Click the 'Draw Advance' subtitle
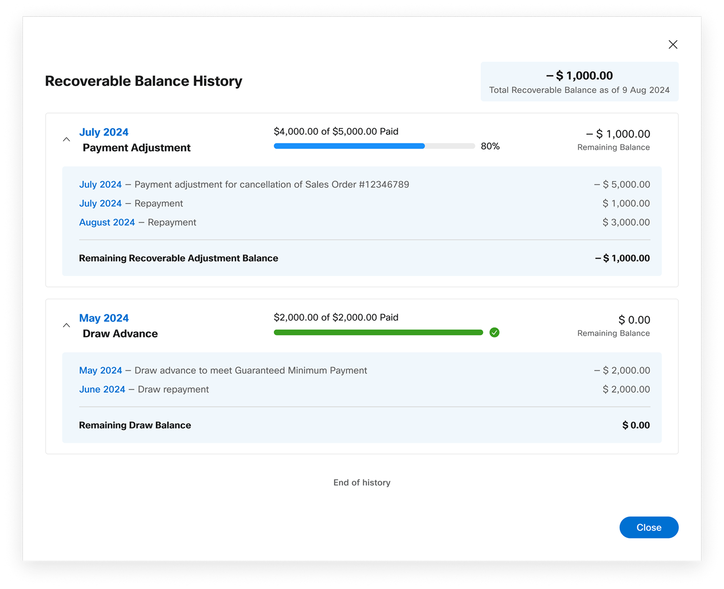The width and height of the screenshot is (724, 589). [x=120, y=334]
